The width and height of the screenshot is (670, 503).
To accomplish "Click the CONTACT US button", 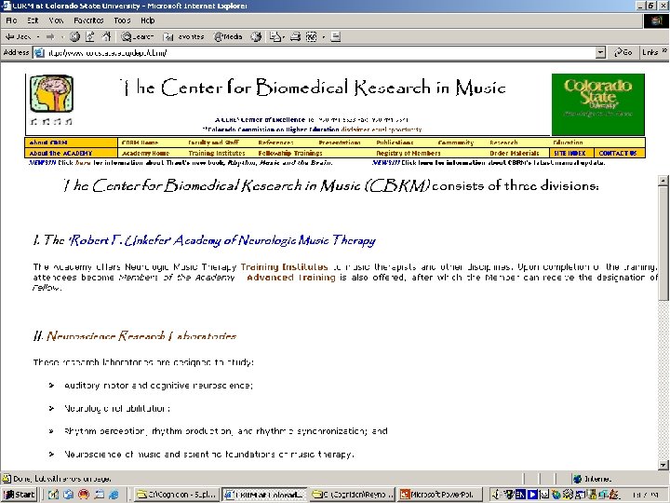I will [x=618, y=153].
